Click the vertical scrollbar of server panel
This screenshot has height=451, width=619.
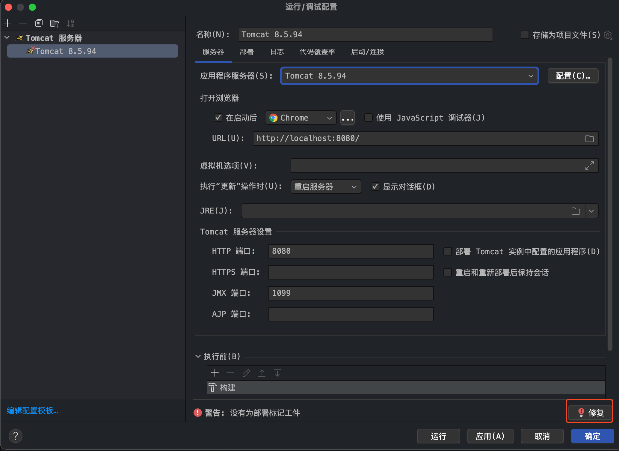point(610,204)
